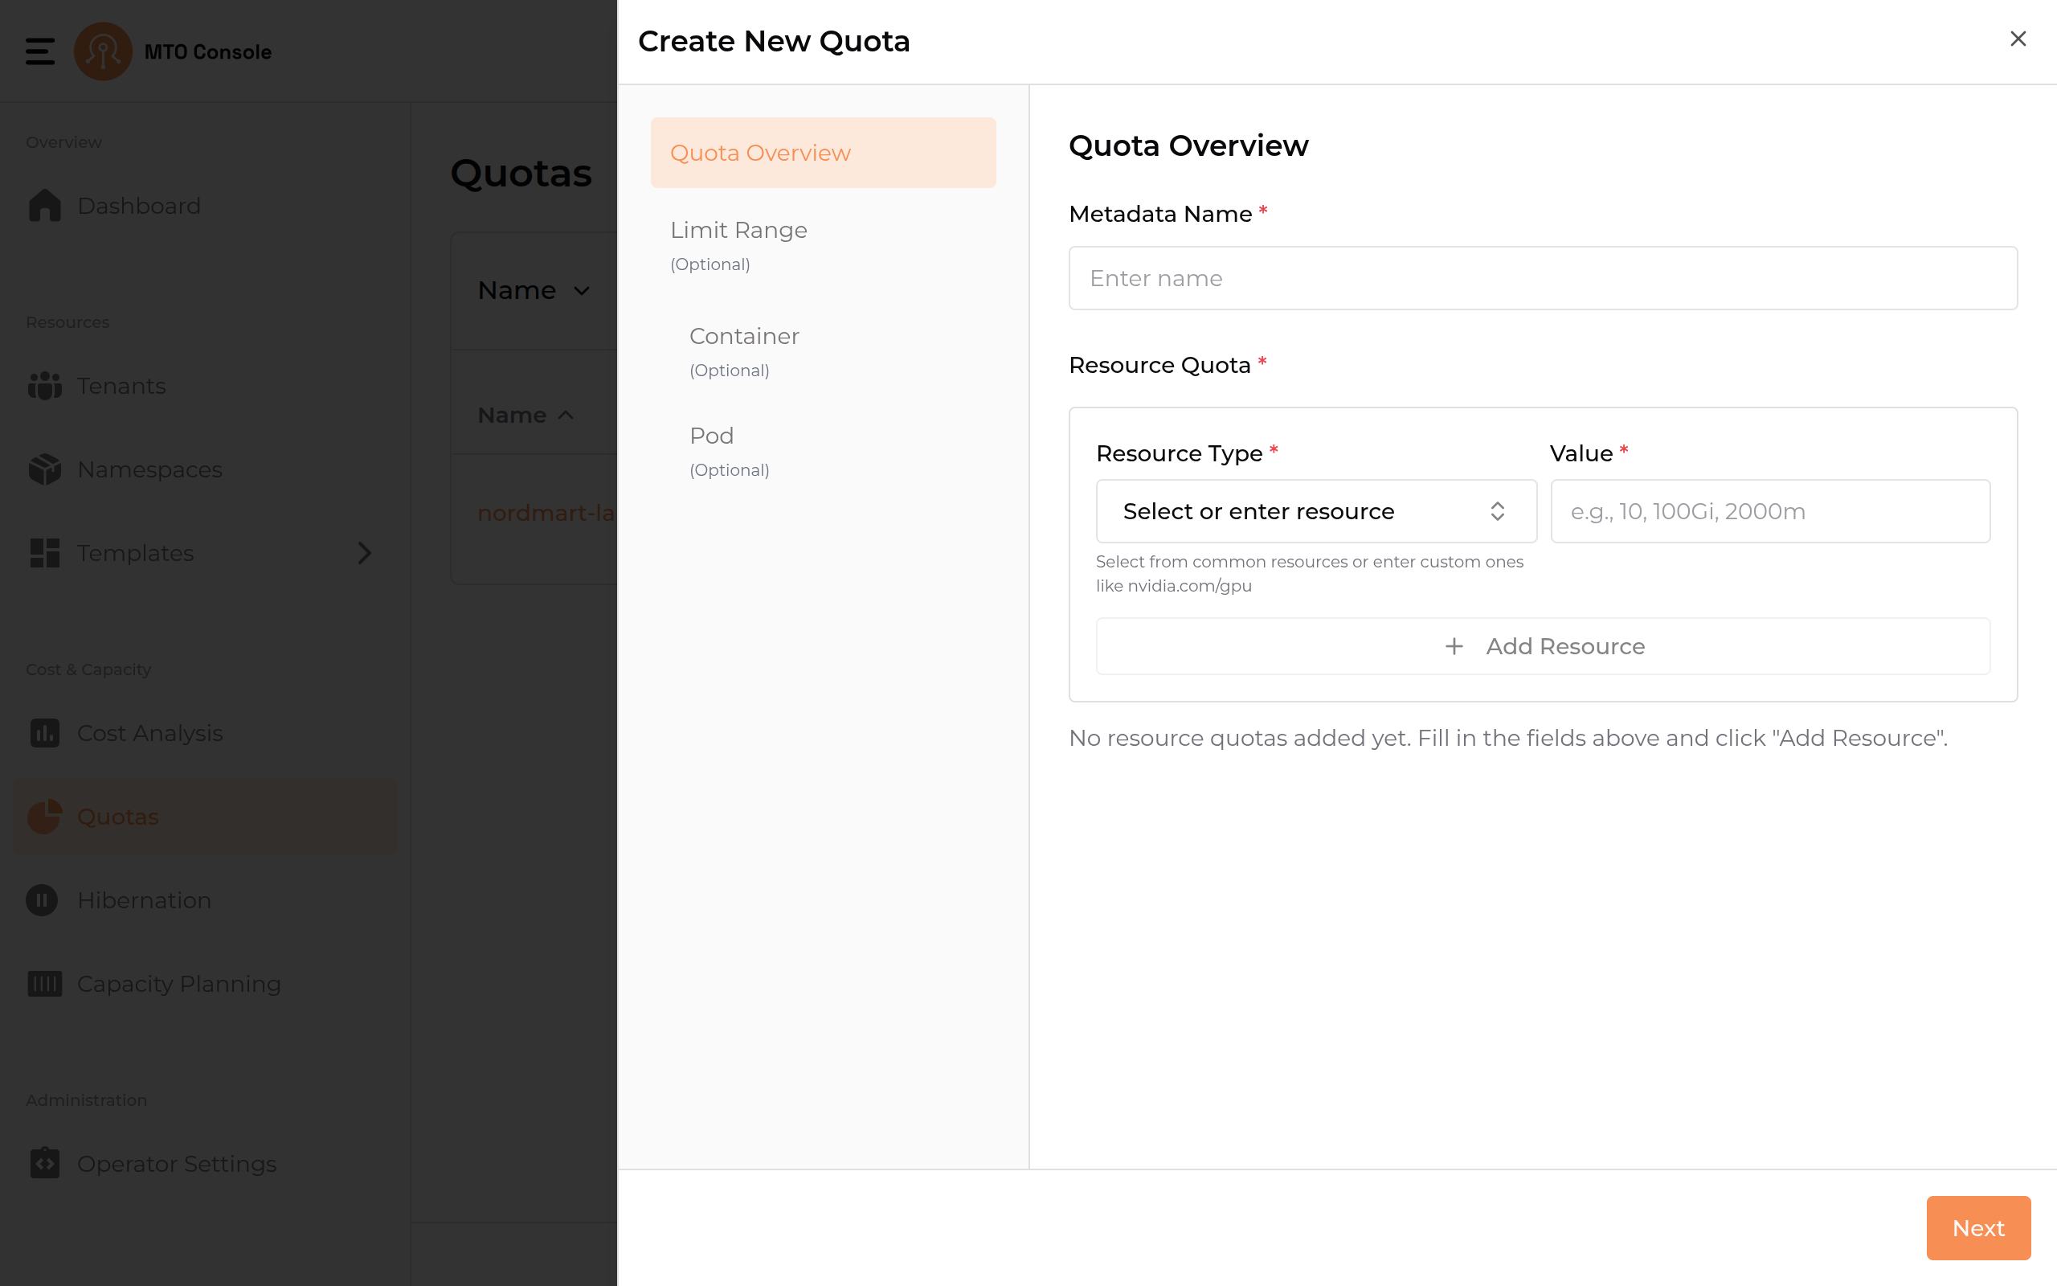
Task: Click the Resource Quota label
Action: pos(1159,365)
